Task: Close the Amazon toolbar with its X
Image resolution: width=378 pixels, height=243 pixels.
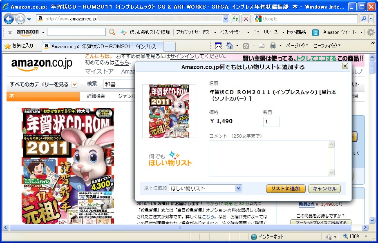Action: coord(10,32)
